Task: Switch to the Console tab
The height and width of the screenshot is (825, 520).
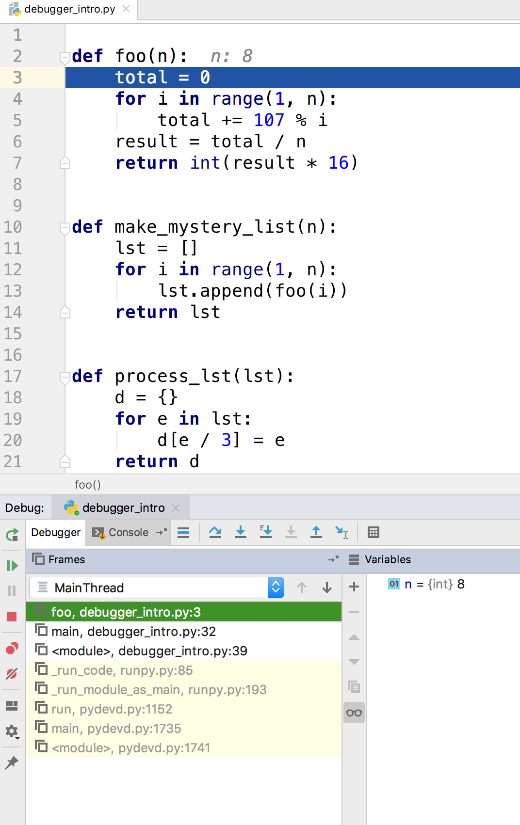Action: (121, 532)
